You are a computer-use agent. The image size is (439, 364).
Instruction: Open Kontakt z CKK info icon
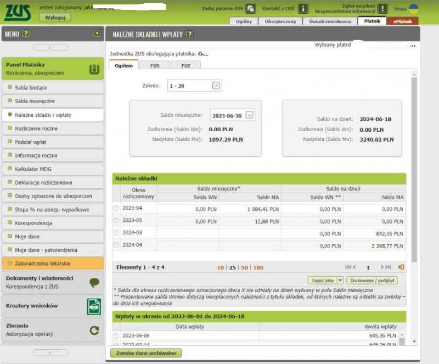point(303,9)
